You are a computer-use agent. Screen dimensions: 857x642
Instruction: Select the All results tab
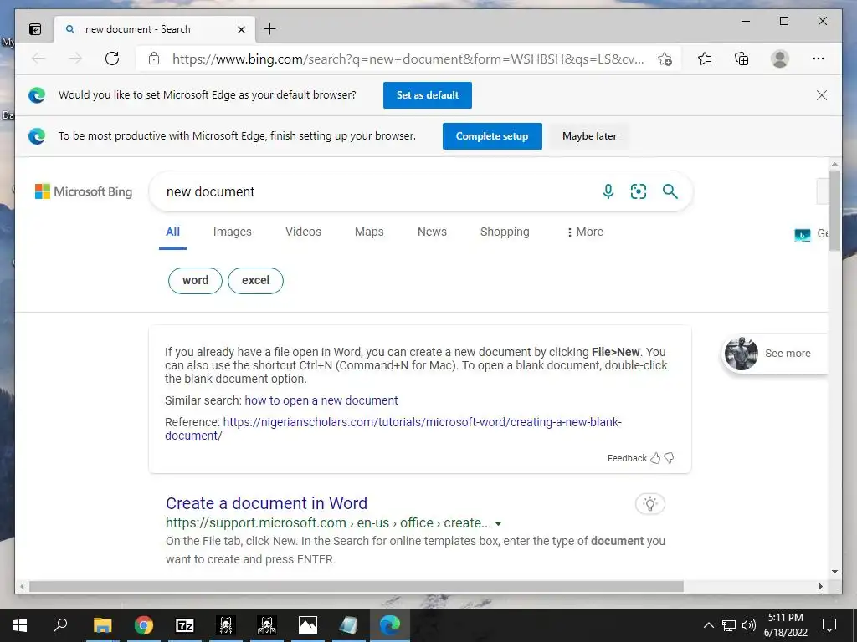pos(172,232)
